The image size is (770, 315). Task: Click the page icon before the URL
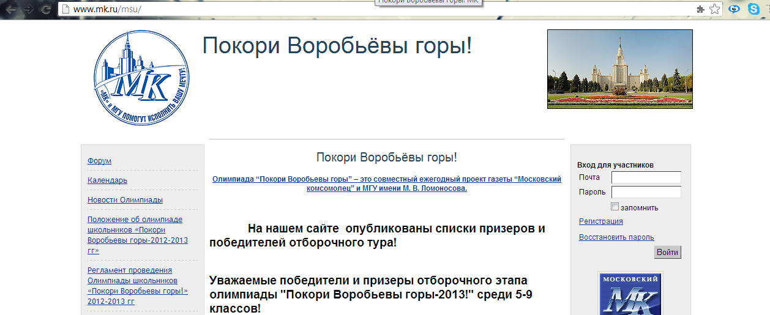66,9
